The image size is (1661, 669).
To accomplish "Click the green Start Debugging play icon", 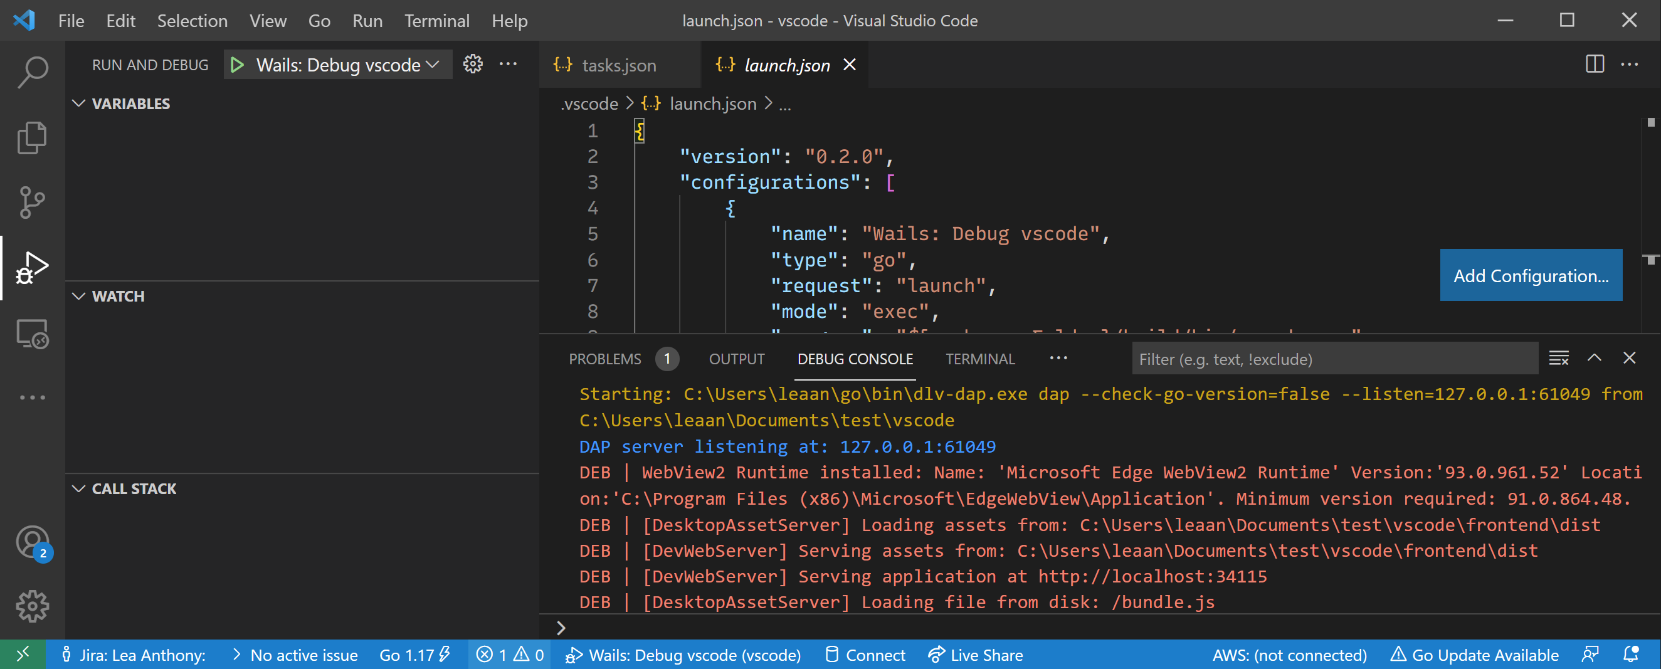I will 237,65.
